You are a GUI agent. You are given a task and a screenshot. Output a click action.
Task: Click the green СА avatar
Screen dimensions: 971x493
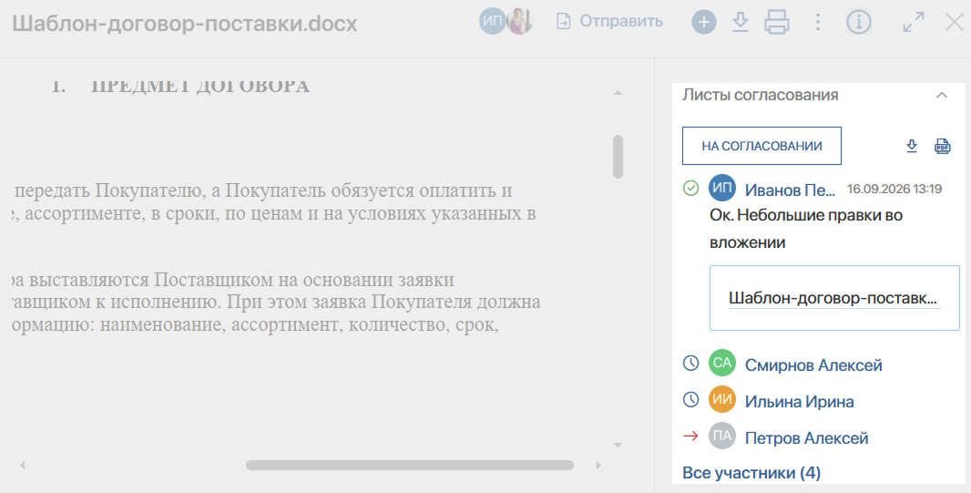coord(722,363)
